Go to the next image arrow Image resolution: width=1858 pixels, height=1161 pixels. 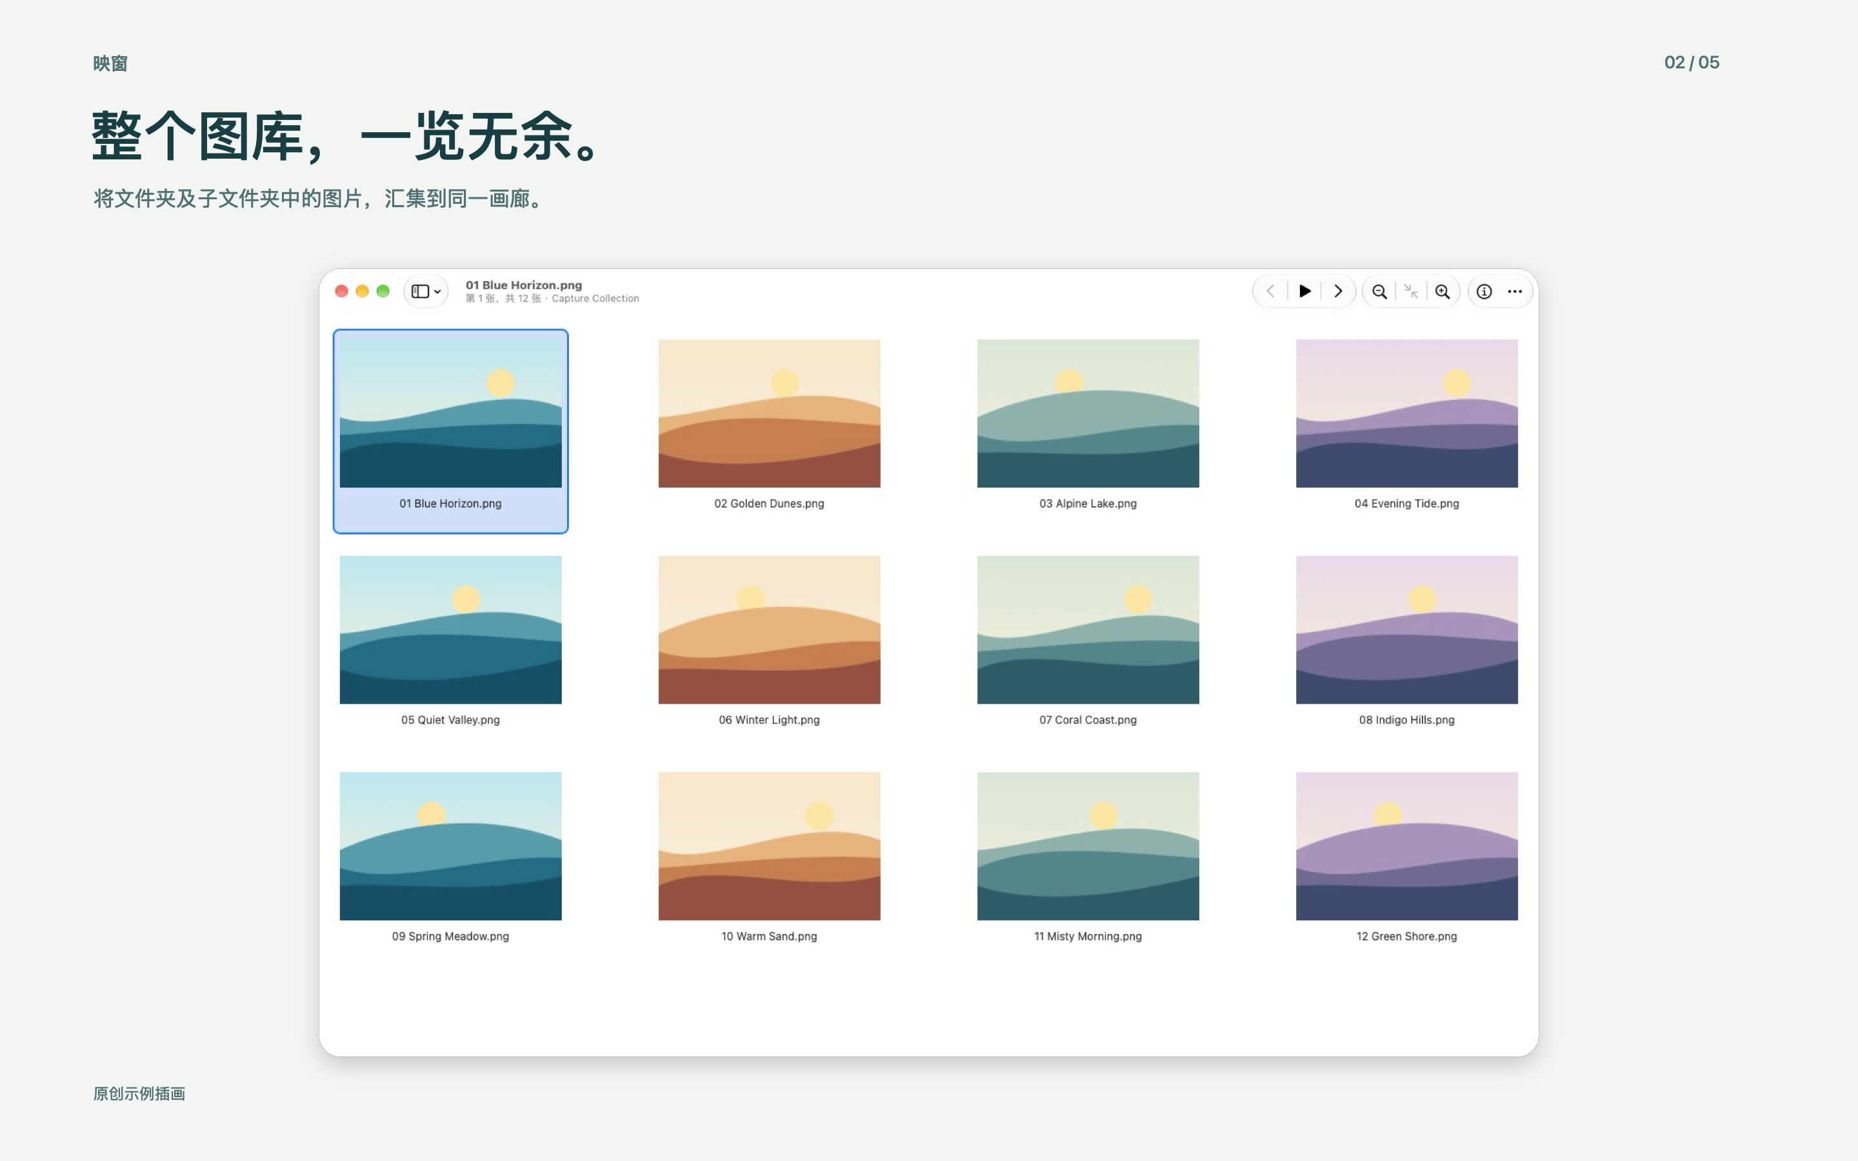1338,292
